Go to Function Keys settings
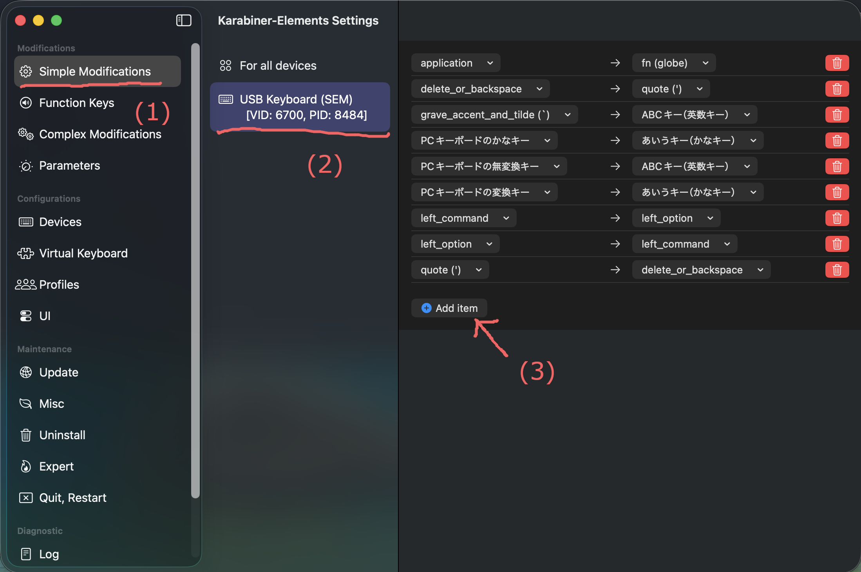The height and width of the screenshot is (572, 861). tap(98, 103)
